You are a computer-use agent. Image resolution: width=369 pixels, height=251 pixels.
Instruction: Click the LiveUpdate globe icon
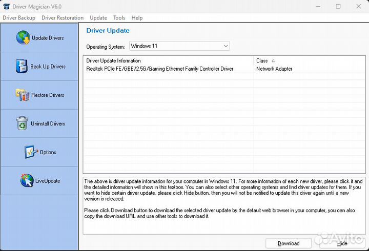coord(27,181)
